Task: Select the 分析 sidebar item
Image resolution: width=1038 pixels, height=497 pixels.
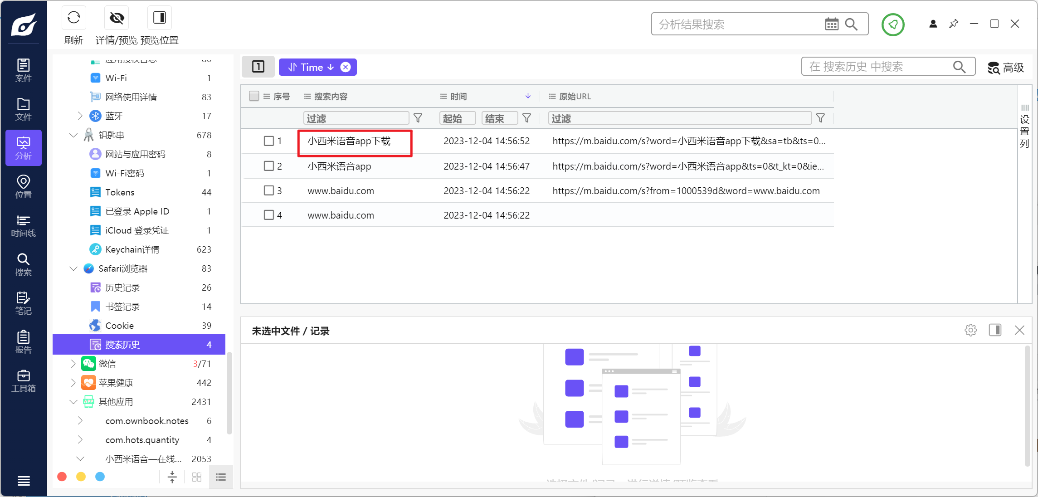Action: point(24,148)
